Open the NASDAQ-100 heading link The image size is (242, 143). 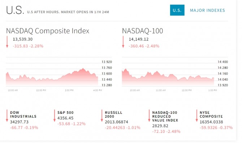142,31
